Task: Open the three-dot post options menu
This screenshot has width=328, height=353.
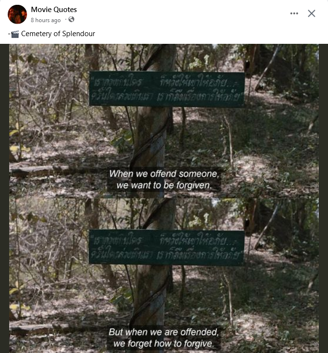Action: [294, 13]
